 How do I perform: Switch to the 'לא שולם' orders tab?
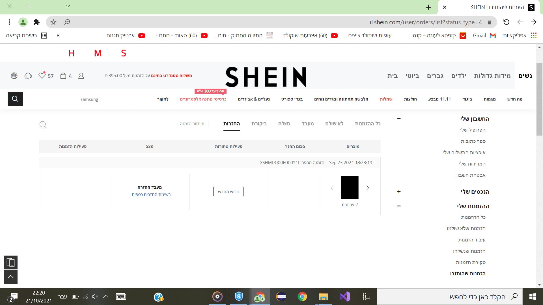tap(334, 124)
